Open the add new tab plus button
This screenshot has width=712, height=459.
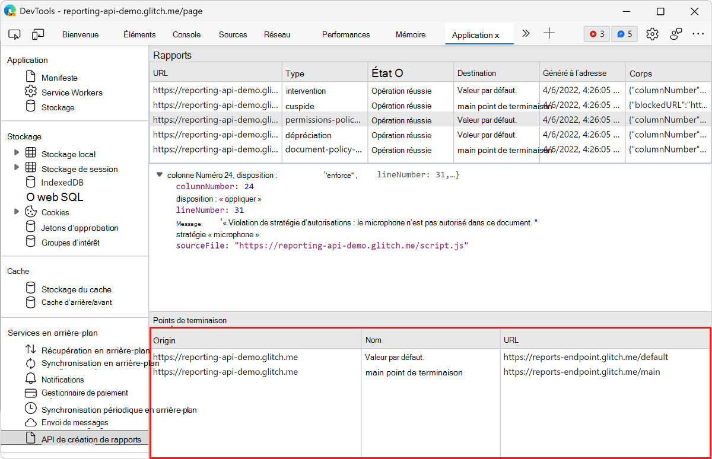[x=549, y=34]
